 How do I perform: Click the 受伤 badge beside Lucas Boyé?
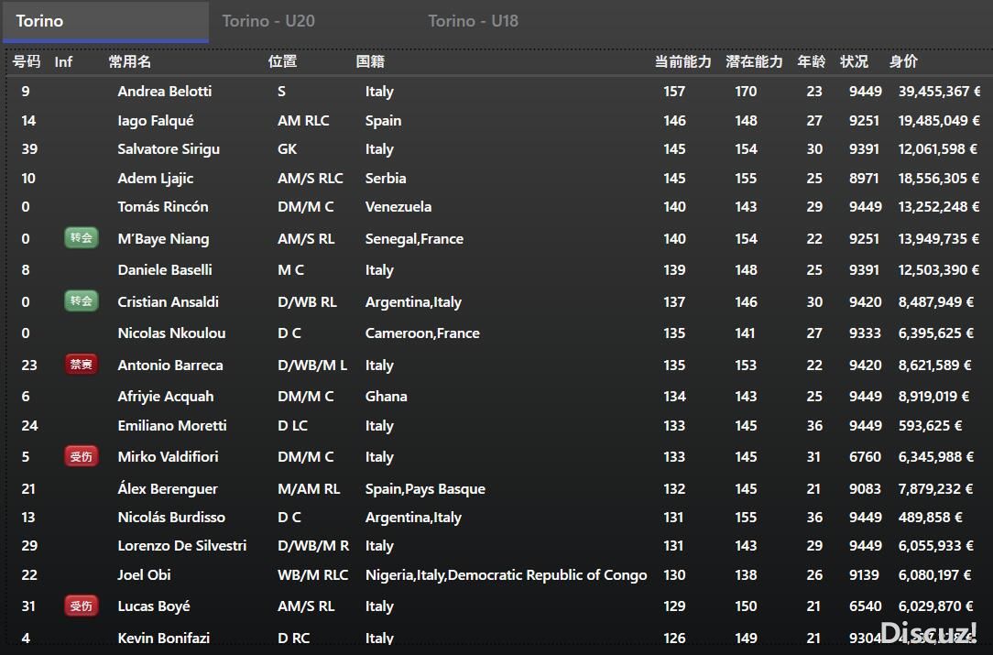pyautogui.click(x=81, y=606)
